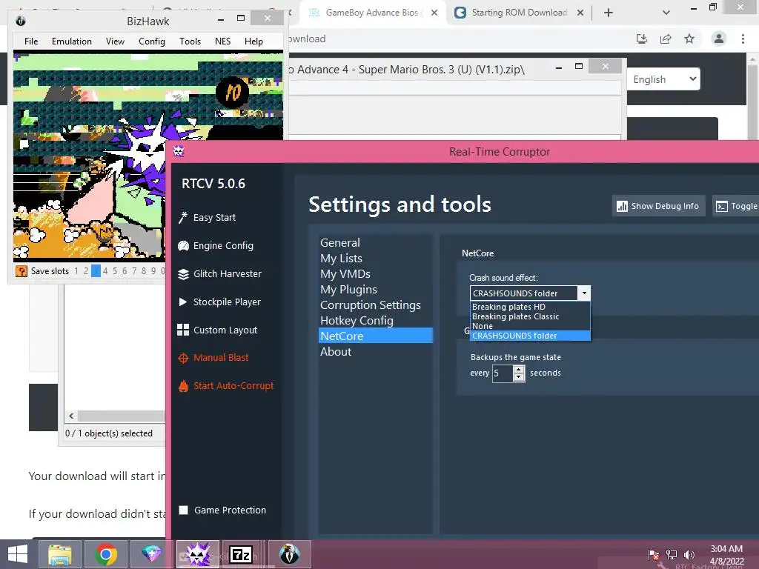Image resolution: width=759 pixels, height=569 pixels.
Task: Decrease backup seconds spinner down arrow
Action: (x=518, y=377)
